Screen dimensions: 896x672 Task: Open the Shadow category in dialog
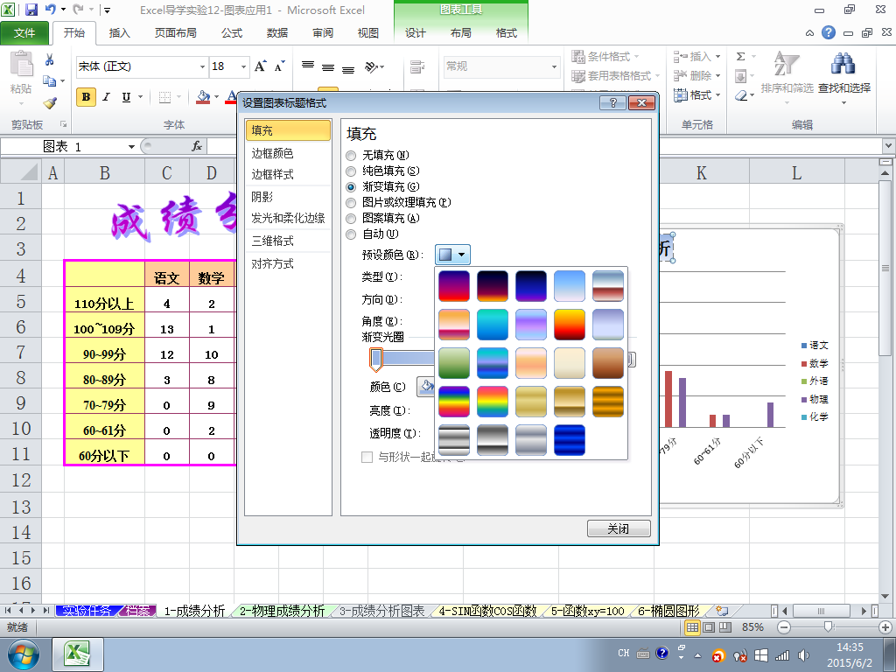(x=262, y=197)
